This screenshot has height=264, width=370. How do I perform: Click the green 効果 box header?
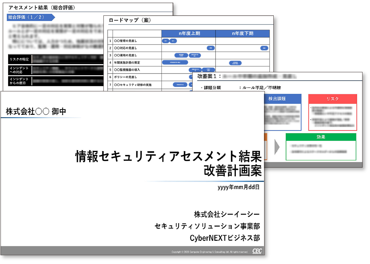321,137
